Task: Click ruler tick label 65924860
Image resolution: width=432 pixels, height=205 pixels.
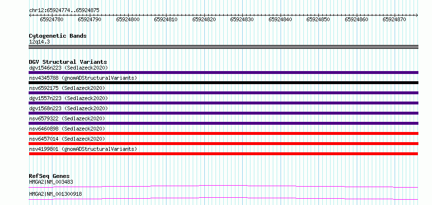Action: (x=357, y=19)
